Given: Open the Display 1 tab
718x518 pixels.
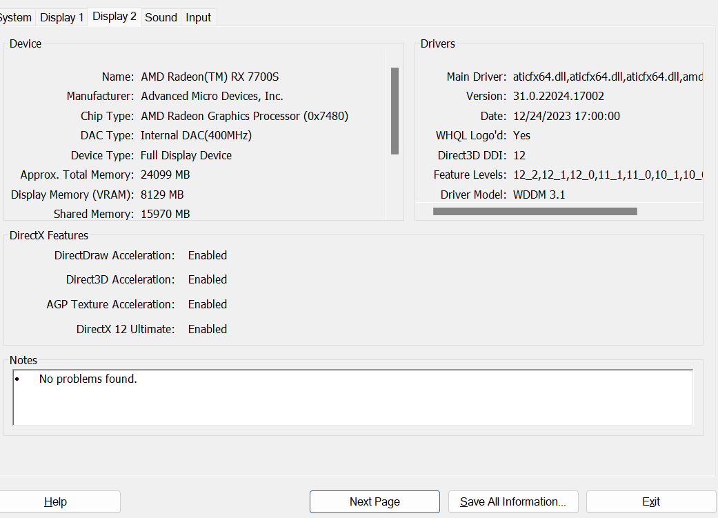Looking at the screenshot, I should pyautogui.click(x=62, y=17).
